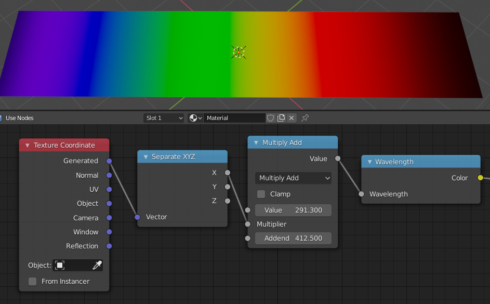This screenshot has width=490, height=304.
Task: Click the Addend 412.500 field
Action: (293, 238)
